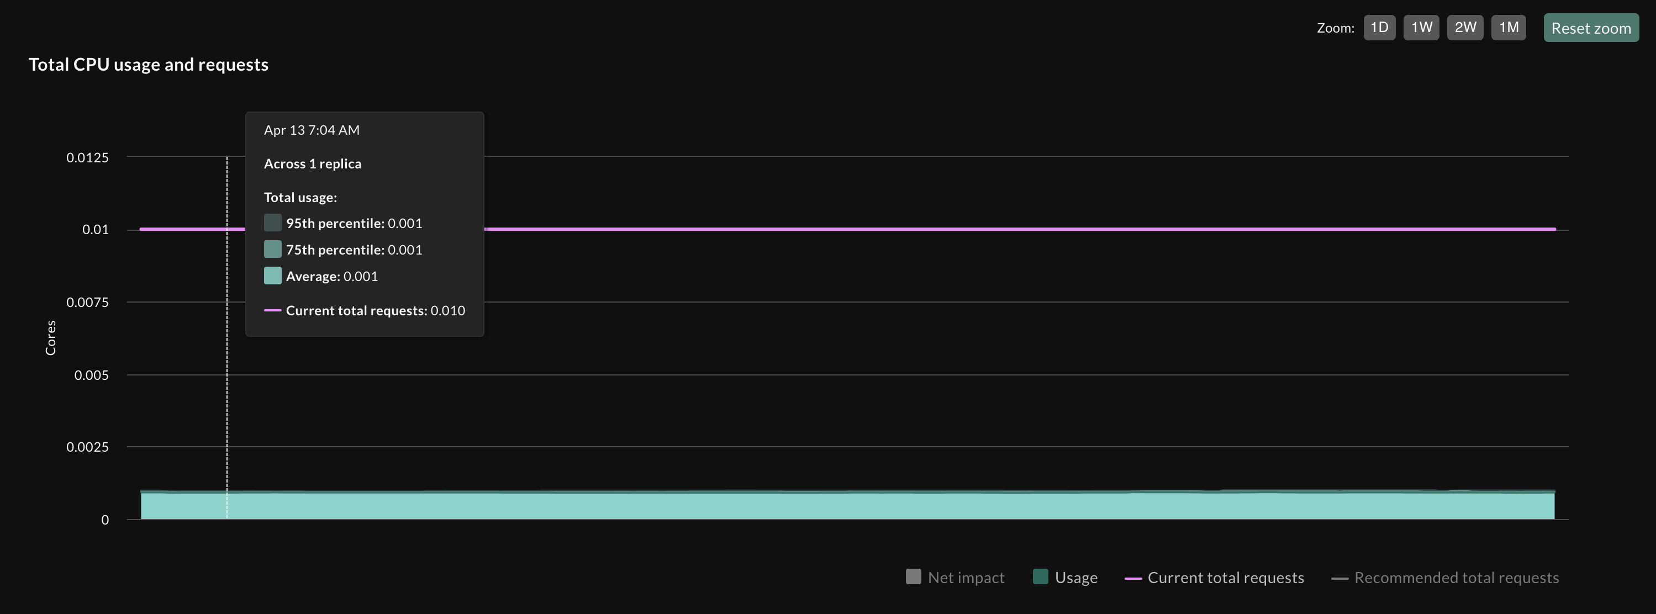Screen dimensions: 1656x614
Task: Toggle Net impact legend visibility
Action: (954, 577)
